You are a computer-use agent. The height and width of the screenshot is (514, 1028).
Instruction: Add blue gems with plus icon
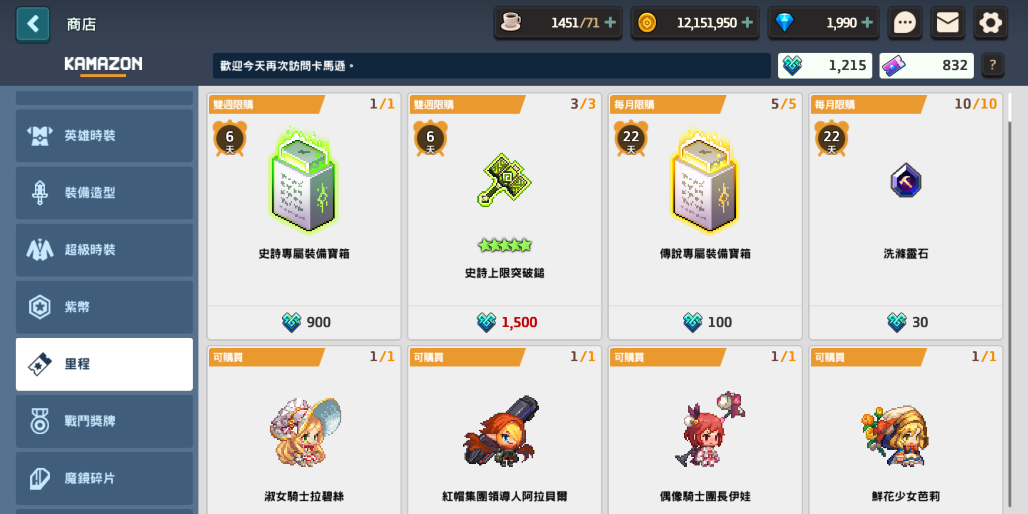point(867,23)
